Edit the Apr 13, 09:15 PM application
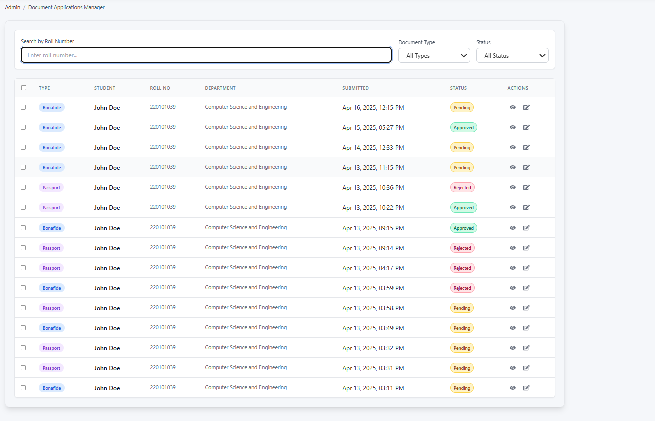The height and width of the screenshot is (421, 655). click(527, 228)
